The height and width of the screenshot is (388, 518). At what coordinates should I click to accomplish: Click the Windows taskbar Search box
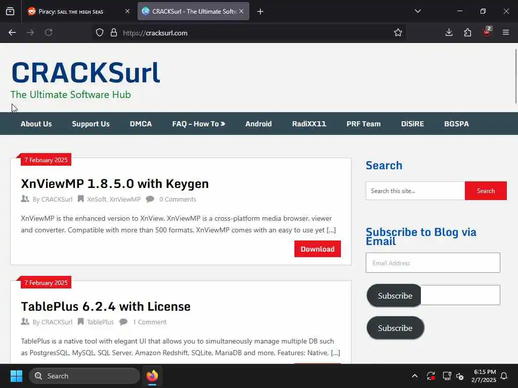(x=84, y=376)
